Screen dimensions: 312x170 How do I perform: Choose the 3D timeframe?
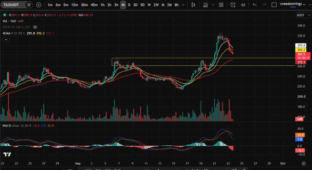click(x=135, y=5)
